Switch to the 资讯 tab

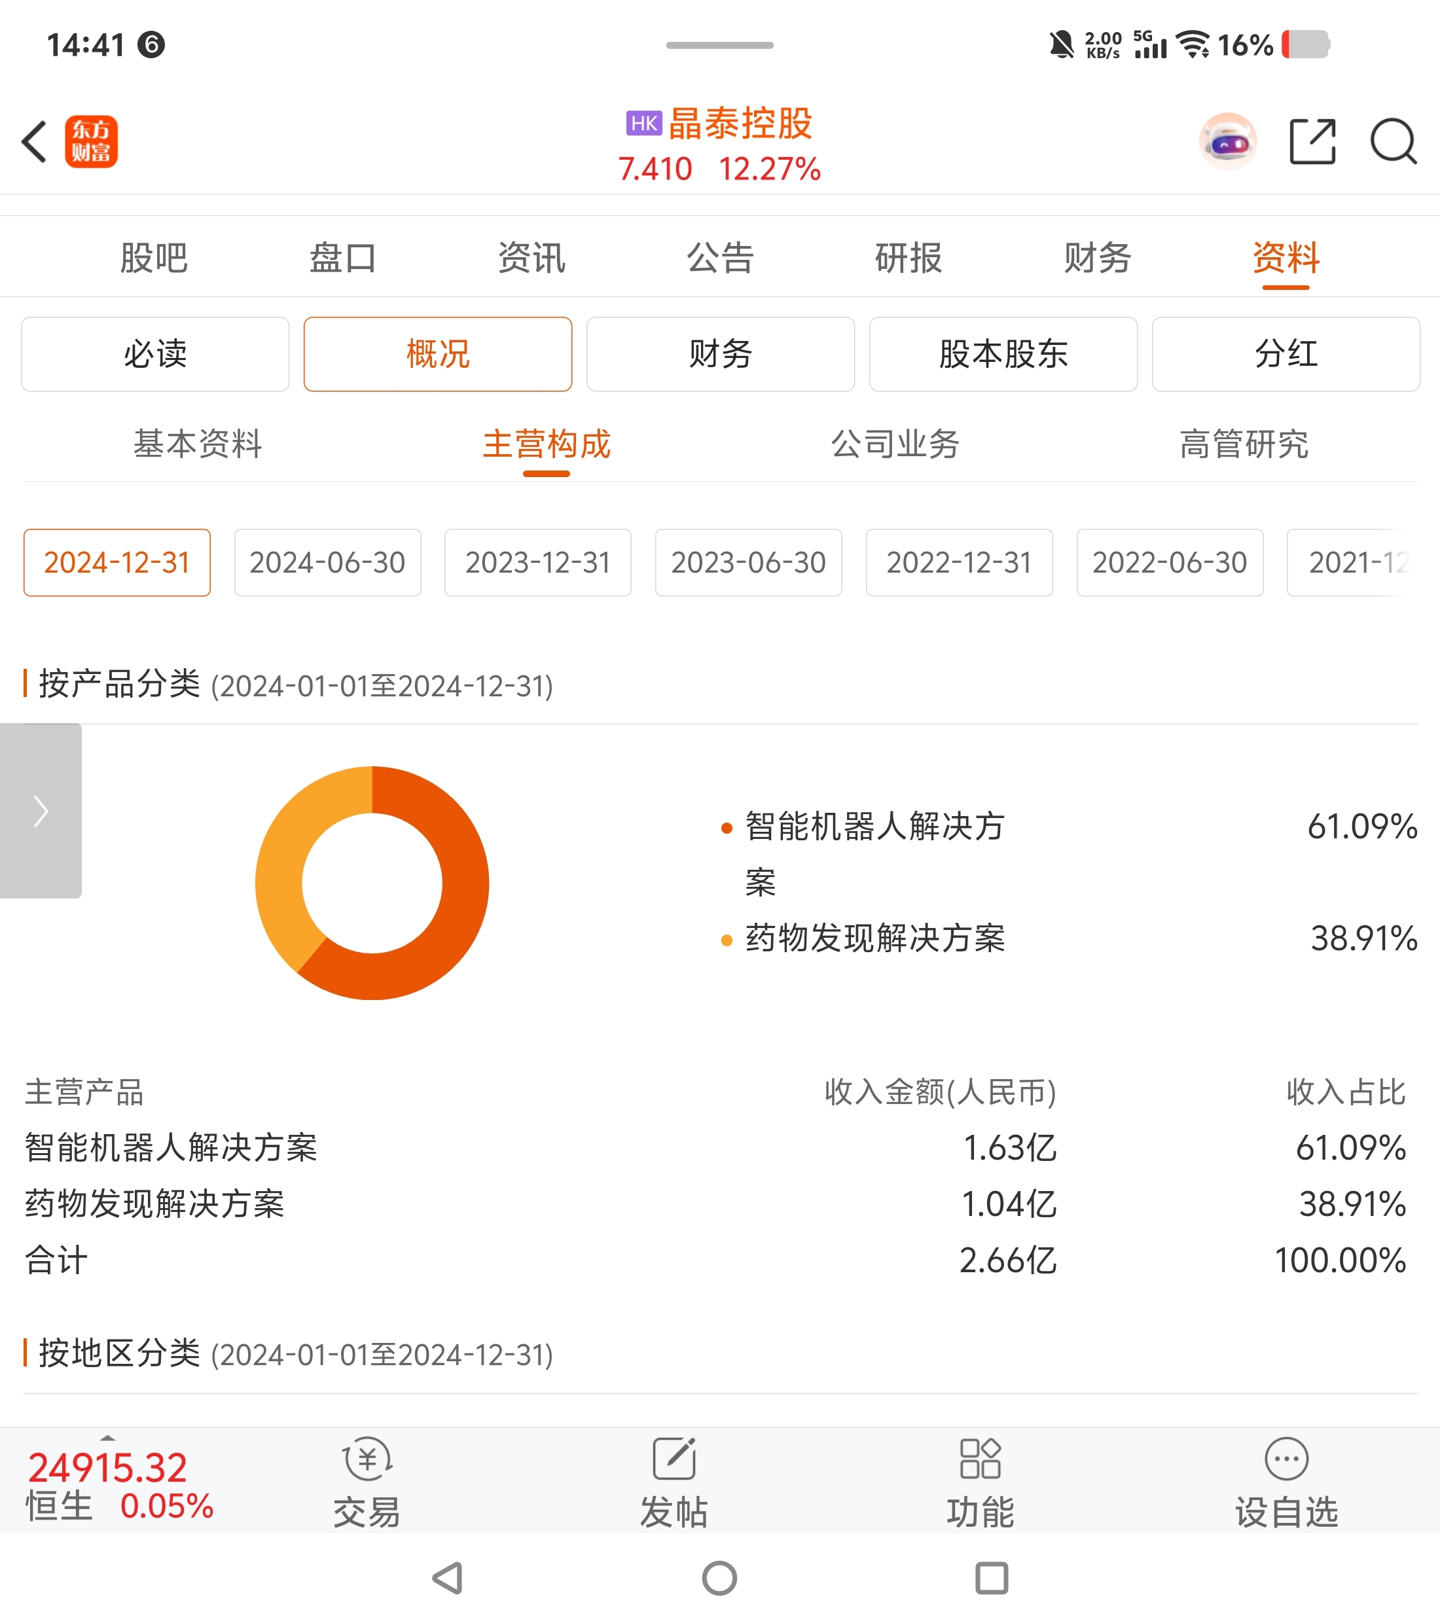[x=531, y=258]
